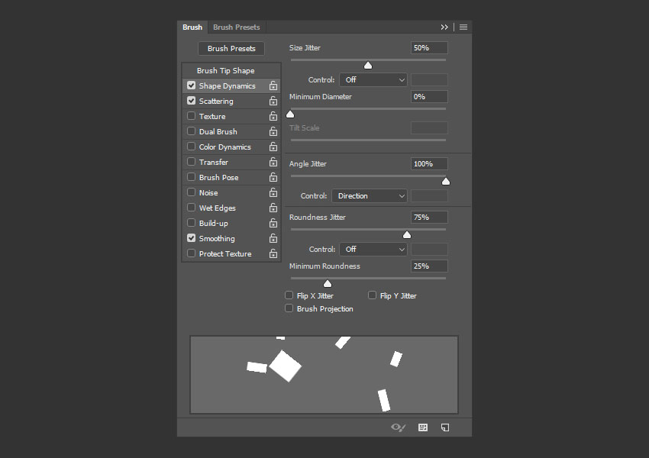
Task: Create a new brush preset icon
Action: pos(445,427)
